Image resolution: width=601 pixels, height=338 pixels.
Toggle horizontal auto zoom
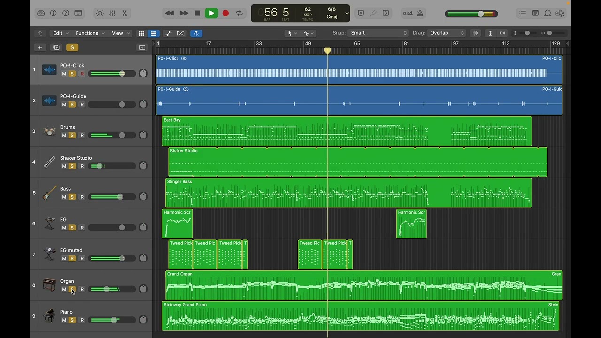502,33
